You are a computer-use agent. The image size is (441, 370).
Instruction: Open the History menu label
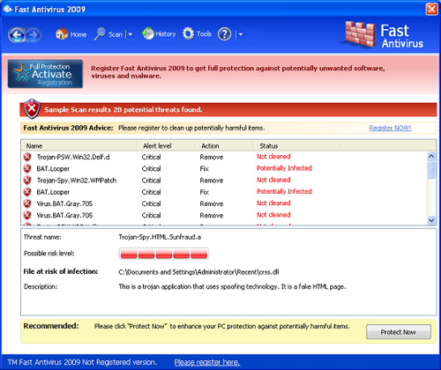(x=166, y=34)
